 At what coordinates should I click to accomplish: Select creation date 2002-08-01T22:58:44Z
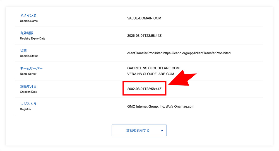point(144,89)
